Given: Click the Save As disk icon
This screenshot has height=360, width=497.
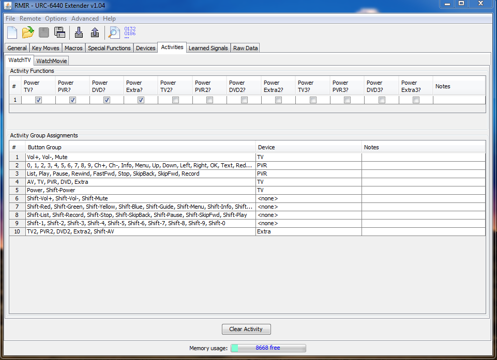Looking at the screenshot, I should [59, 33].
